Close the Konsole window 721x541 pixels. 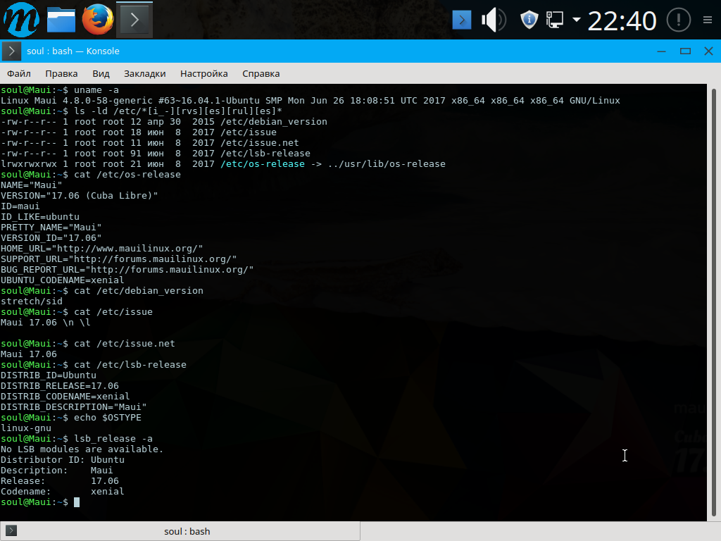(708, 51)
